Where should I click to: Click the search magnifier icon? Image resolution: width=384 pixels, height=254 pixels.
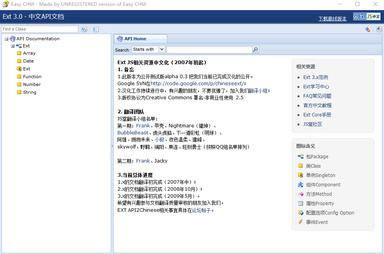(x=255, y=50)
